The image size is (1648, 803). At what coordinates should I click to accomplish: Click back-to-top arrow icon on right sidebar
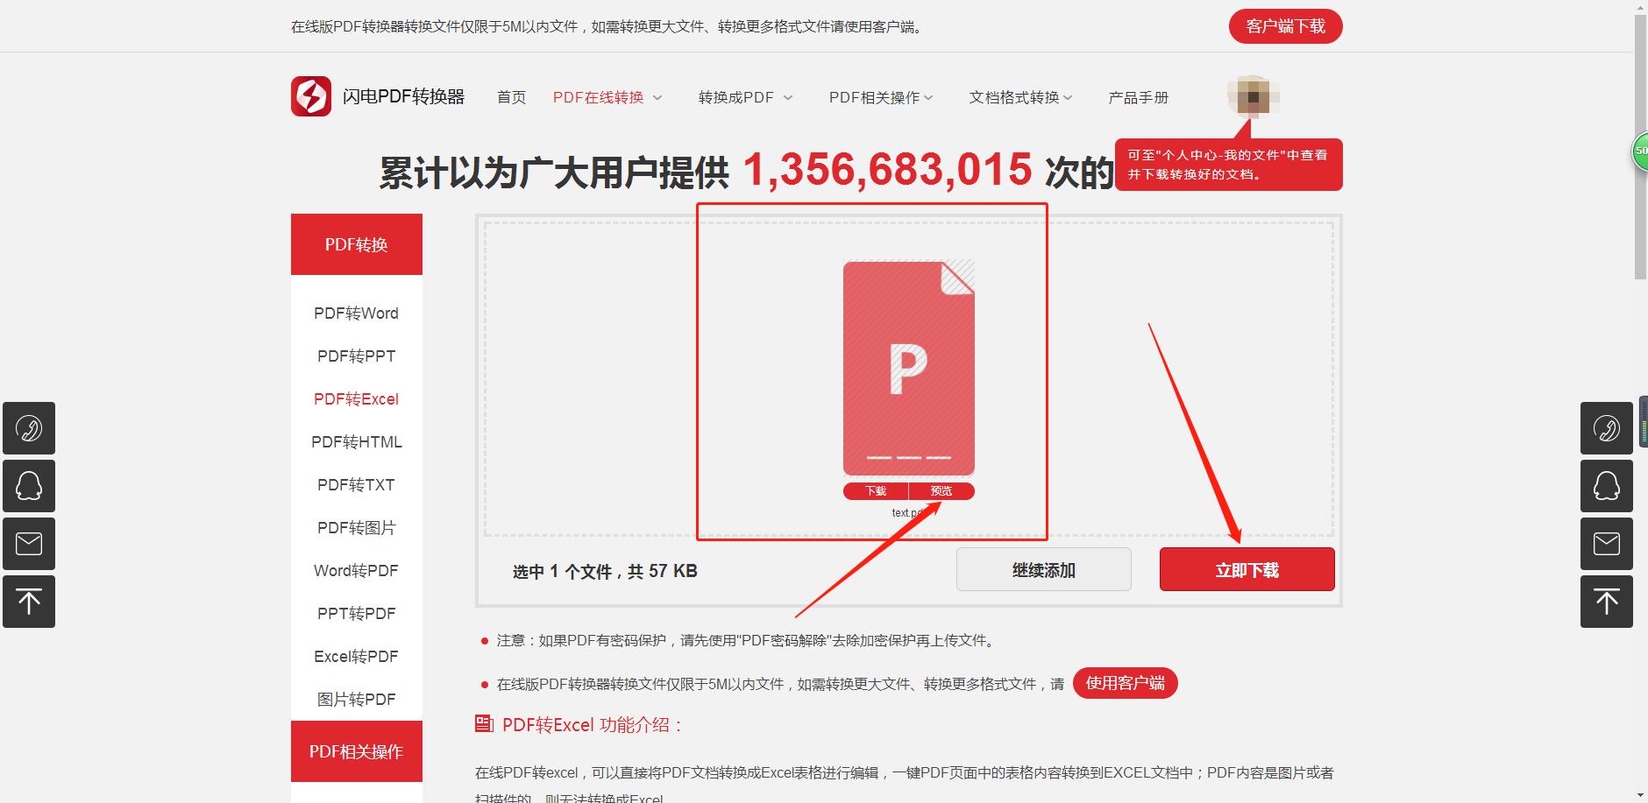click(x=1606, y=602)
